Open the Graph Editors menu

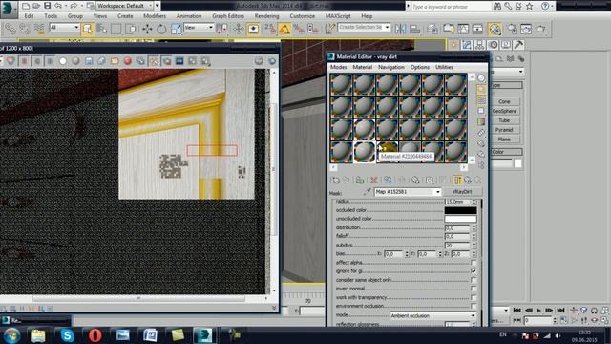pyautogui.click(x=228, y=16)
